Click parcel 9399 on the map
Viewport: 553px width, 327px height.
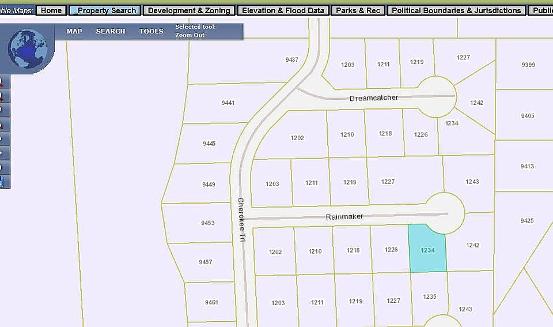pos(528,65)
